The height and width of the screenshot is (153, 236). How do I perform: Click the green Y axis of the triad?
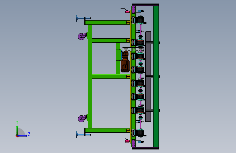pyautogui.click(x=17, y=130)
